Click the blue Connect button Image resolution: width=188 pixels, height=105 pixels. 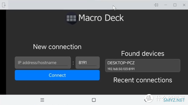click(57, 75)
